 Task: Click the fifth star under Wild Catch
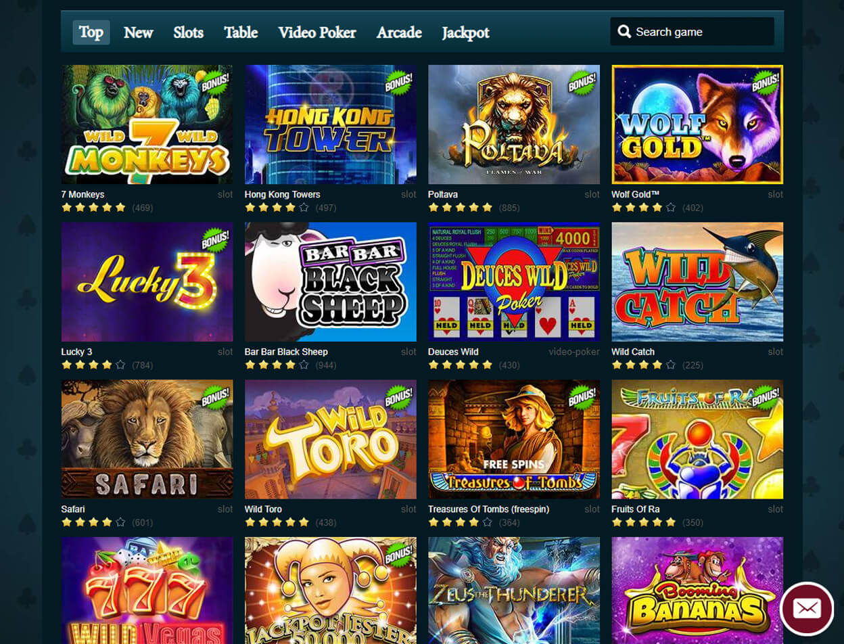coord(670,365)
